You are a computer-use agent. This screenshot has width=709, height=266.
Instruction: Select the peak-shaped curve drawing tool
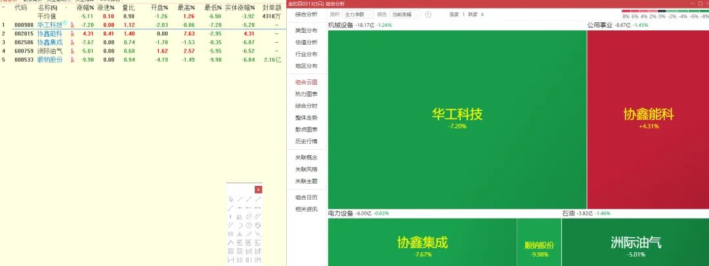[x=231, y=242]
